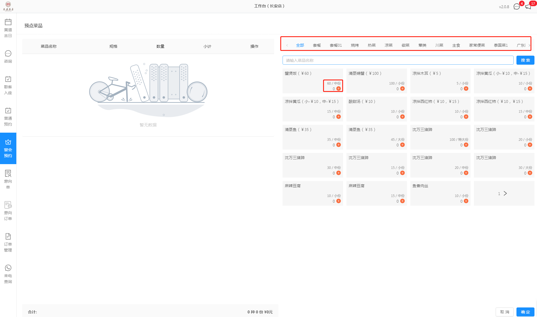Add 沈万三猪蹄 20/中份 using its plus icon
The image size is (537, 317).
[x=466, y=173]
